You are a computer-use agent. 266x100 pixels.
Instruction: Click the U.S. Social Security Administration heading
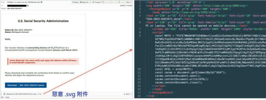[x=43, y=21]
